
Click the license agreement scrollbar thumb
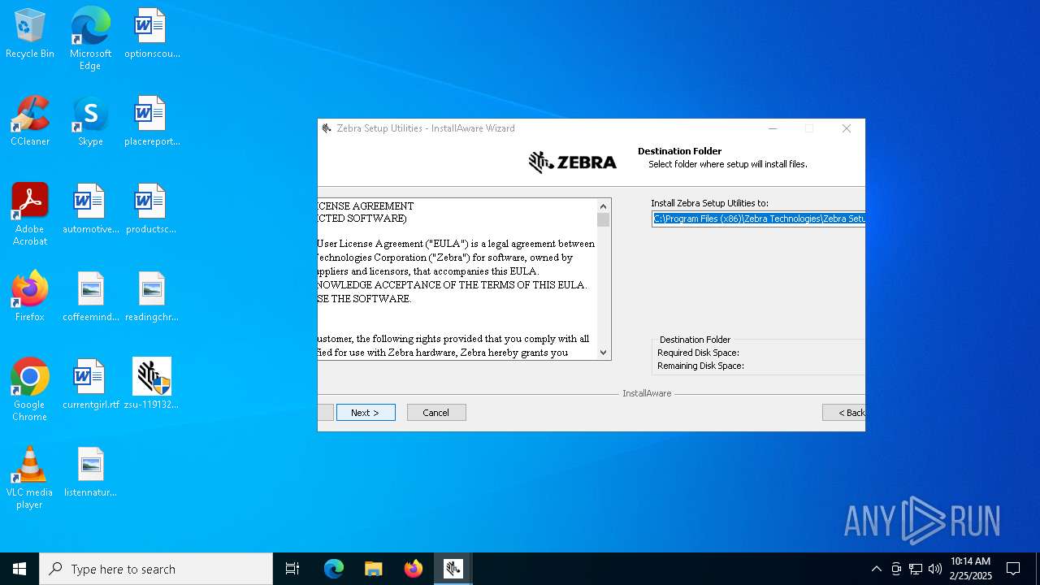pyautogui.click(x=603, y=219)
